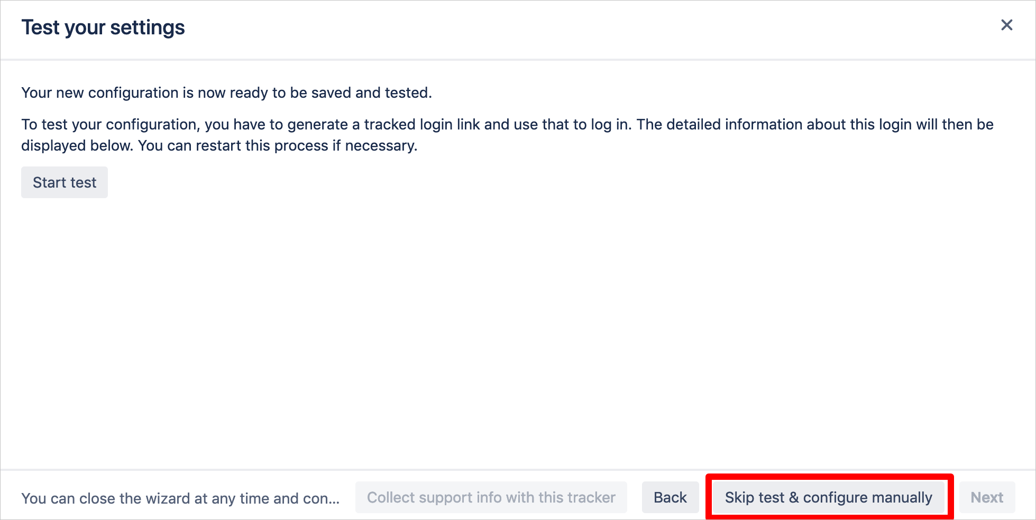Generate a tracked login link via Start test

64,182
